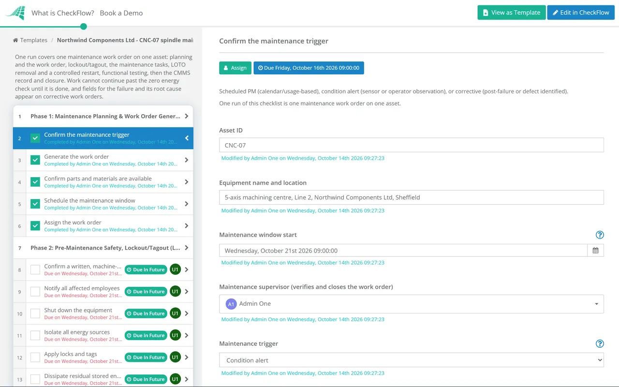Screen dimensions: 619x387
Task: Click the Equipment name and location field
Action: [411, 197]
